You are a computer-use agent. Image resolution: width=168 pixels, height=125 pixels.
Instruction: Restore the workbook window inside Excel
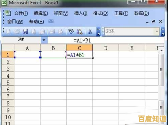(153, 21)
